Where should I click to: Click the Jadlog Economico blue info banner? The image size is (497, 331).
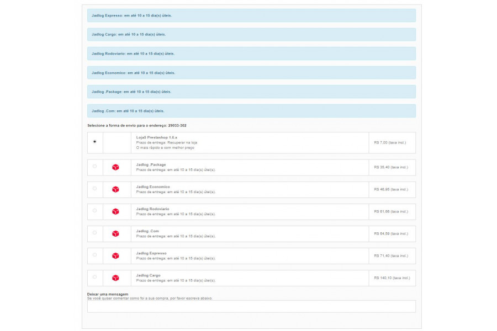pyautogui.click(x=251, y=72)
